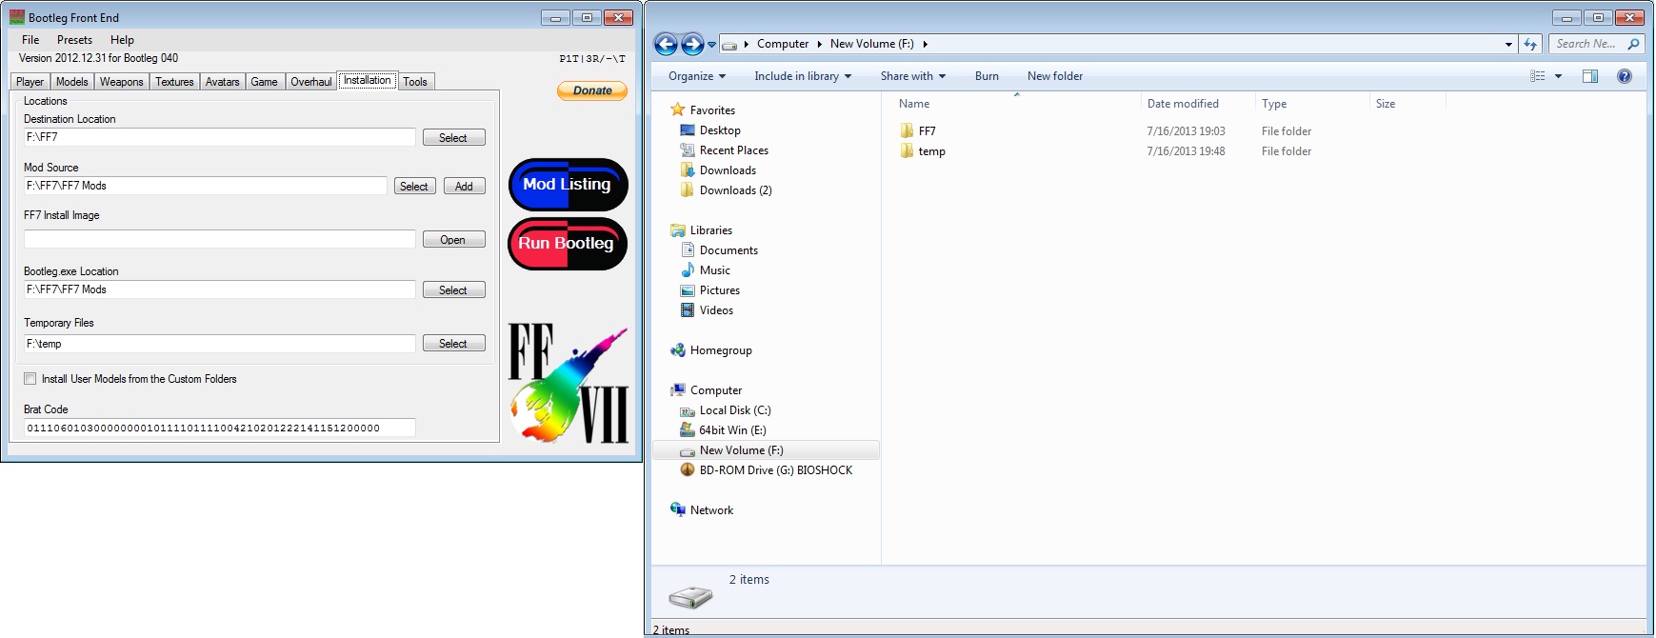Switch to the Models tab

[71, 82]
